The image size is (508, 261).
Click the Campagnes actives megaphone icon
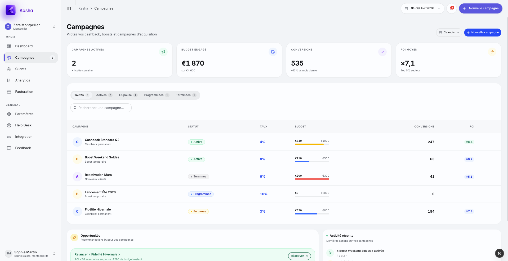163,52
